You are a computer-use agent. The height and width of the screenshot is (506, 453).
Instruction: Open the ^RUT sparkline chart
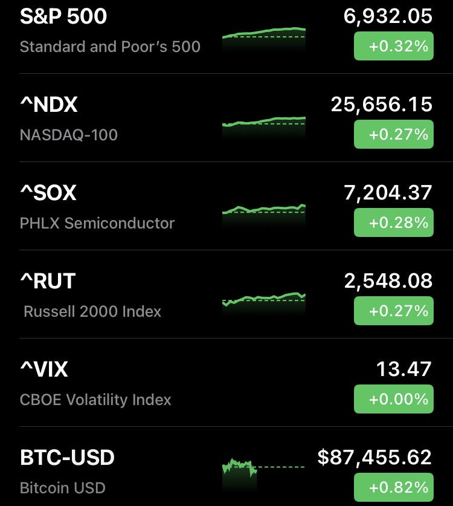pos(264,300)
